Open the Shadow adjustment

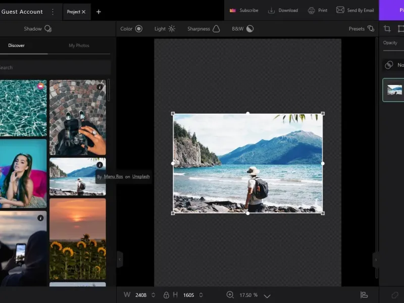[38, 29]
